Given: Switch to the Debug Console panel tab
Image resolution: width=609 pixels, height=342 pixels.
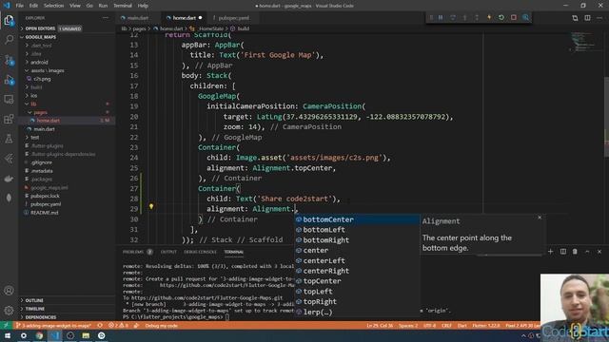Looking at the screenshot, I should (x=200, y=252).
